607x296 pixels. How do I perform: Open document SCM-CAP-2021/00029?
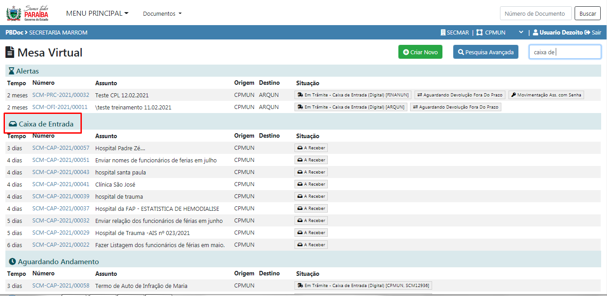(x=61, y=233)
